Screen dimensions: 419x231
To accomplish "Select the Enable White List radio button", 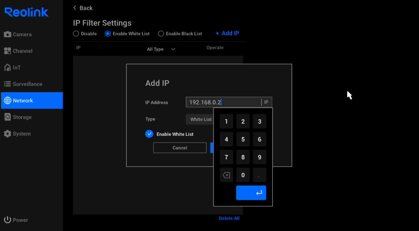I will (108, 34).
